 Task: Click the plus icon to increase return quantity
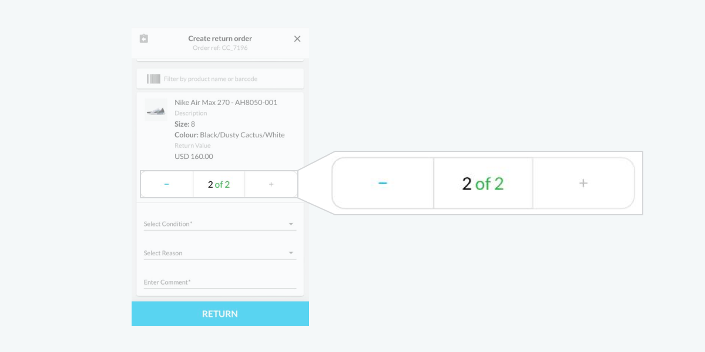[x=271, y=184]
